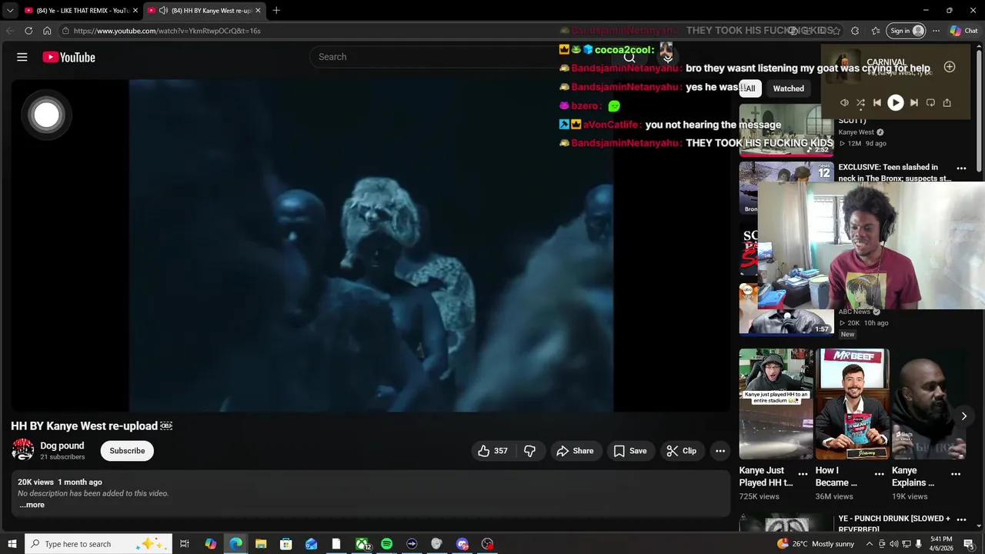985x554 pixels.
Task: Sign in to Edge profile
Action: [907, 31]
